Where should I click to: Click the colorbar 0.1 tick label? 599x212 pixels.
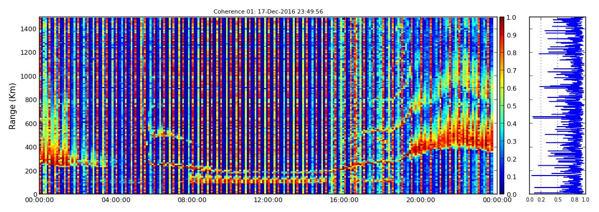(x=511, y=177)
